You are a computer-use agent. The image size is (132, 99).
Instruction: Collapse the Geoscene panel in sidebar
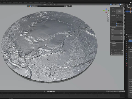(114, 47)
